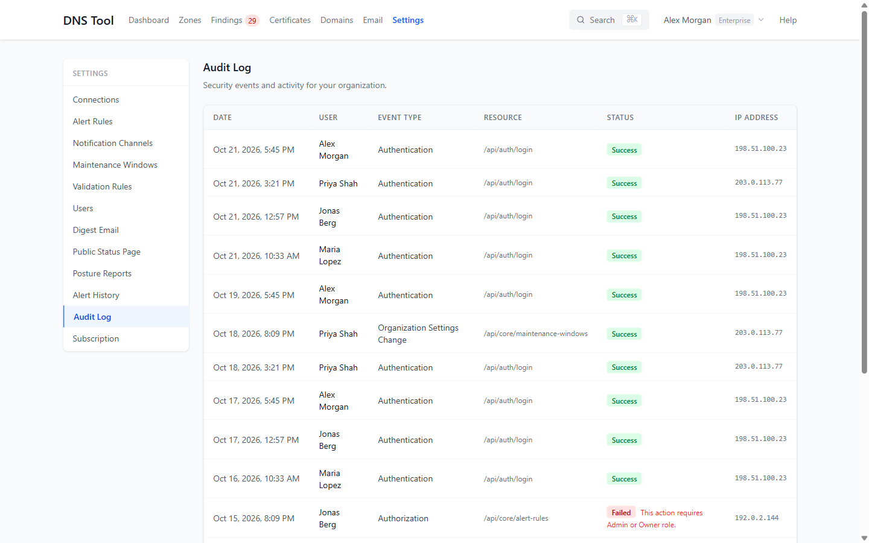
Task: Click /api/core/alert-rules resource
Action: [x=516, y=518]
